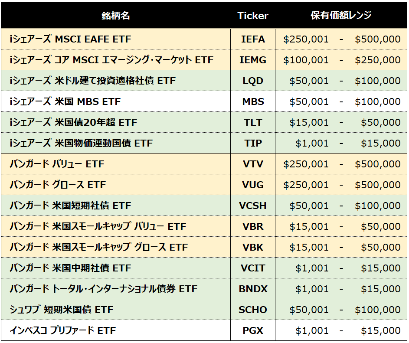Click the VBR ticker cell
This screenshot has height=343, width=409.
[253, 227]
